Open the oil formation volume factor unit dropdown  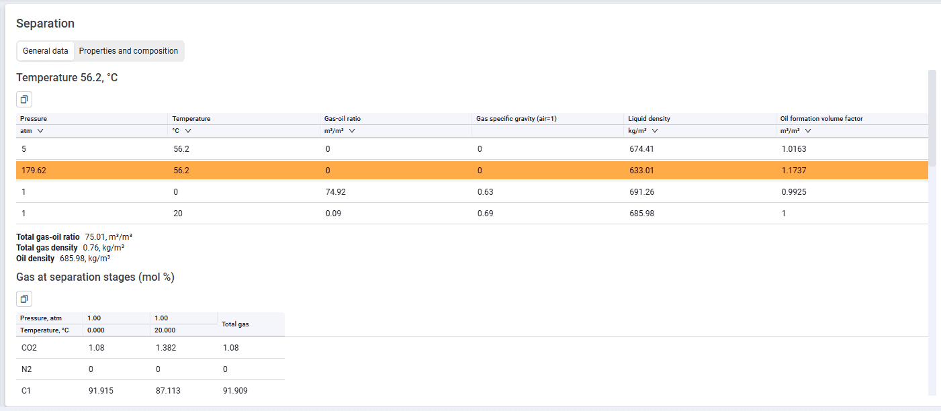[x=796, y=131]
